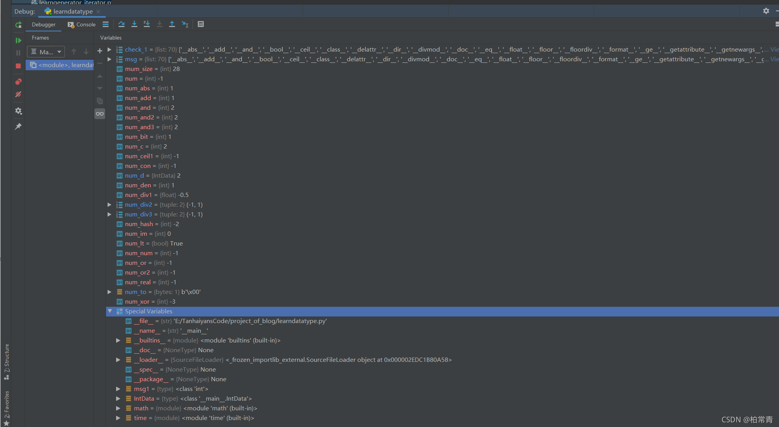This screenshot has height=427, width=779.
Task: Toggle Show Watches glasses icon
Action: pyautogui.click(x=100, y=114)
